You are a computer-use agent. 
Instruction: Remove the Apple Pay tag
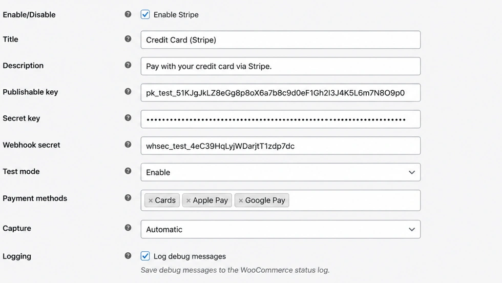tap(189, 200)
